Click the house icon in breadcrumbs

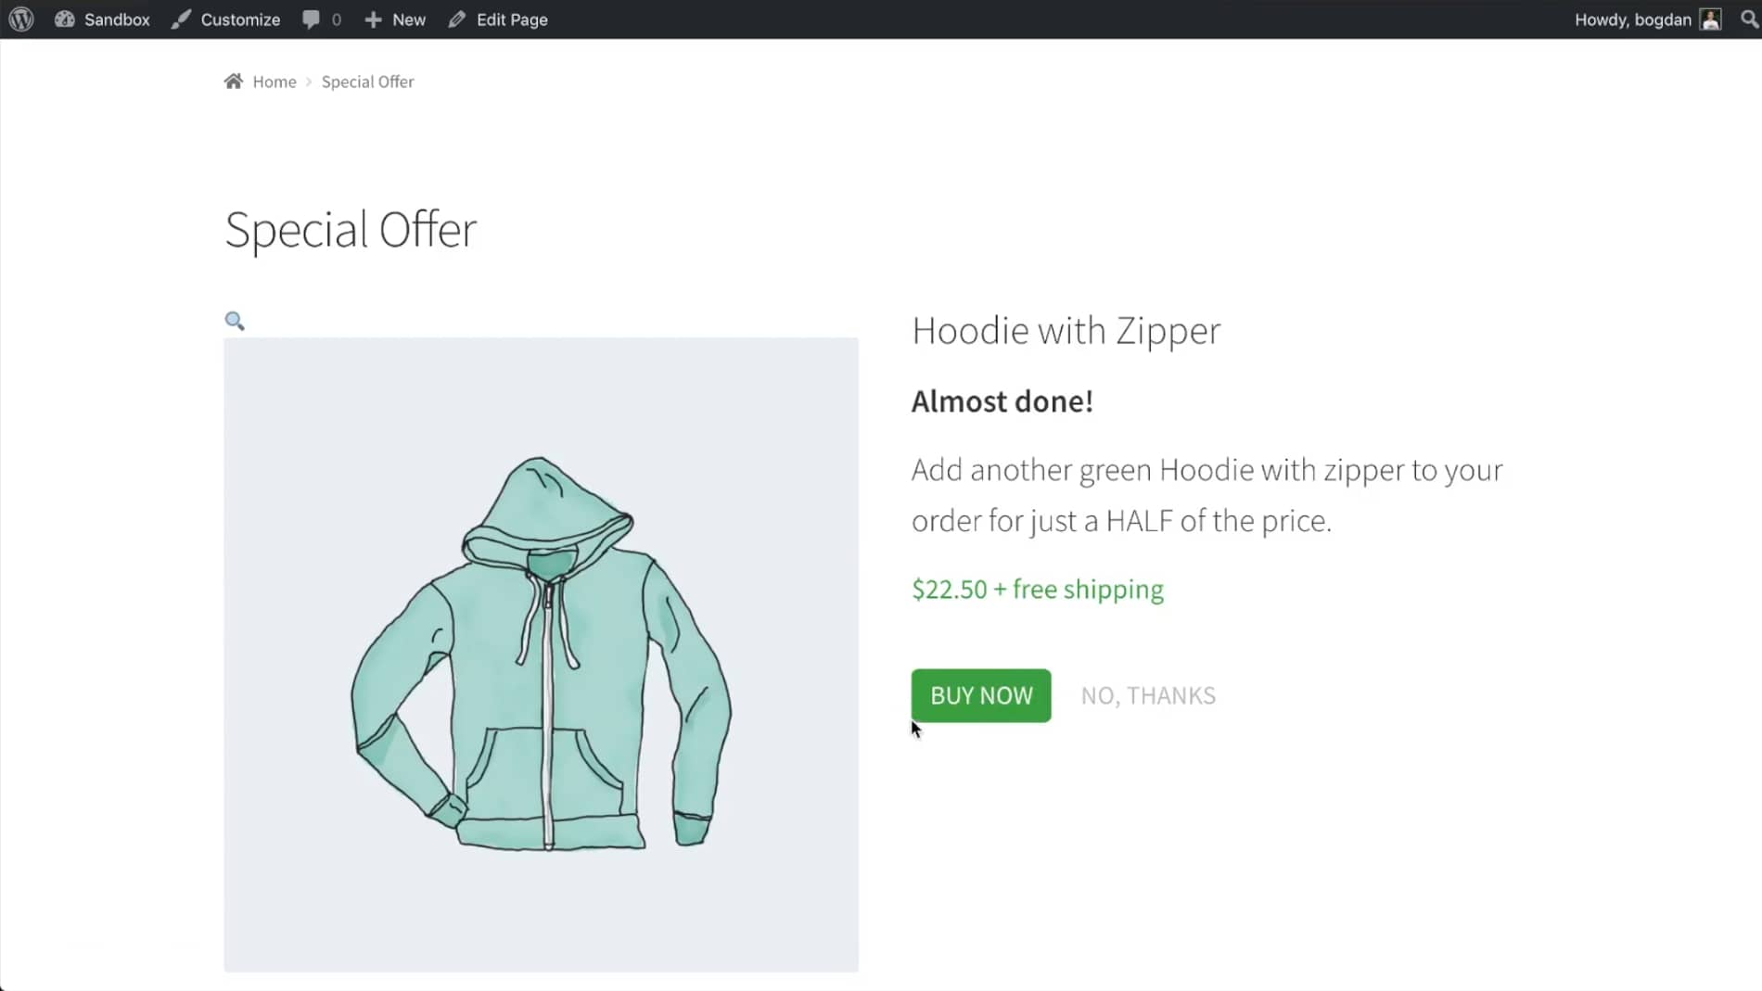234,82
